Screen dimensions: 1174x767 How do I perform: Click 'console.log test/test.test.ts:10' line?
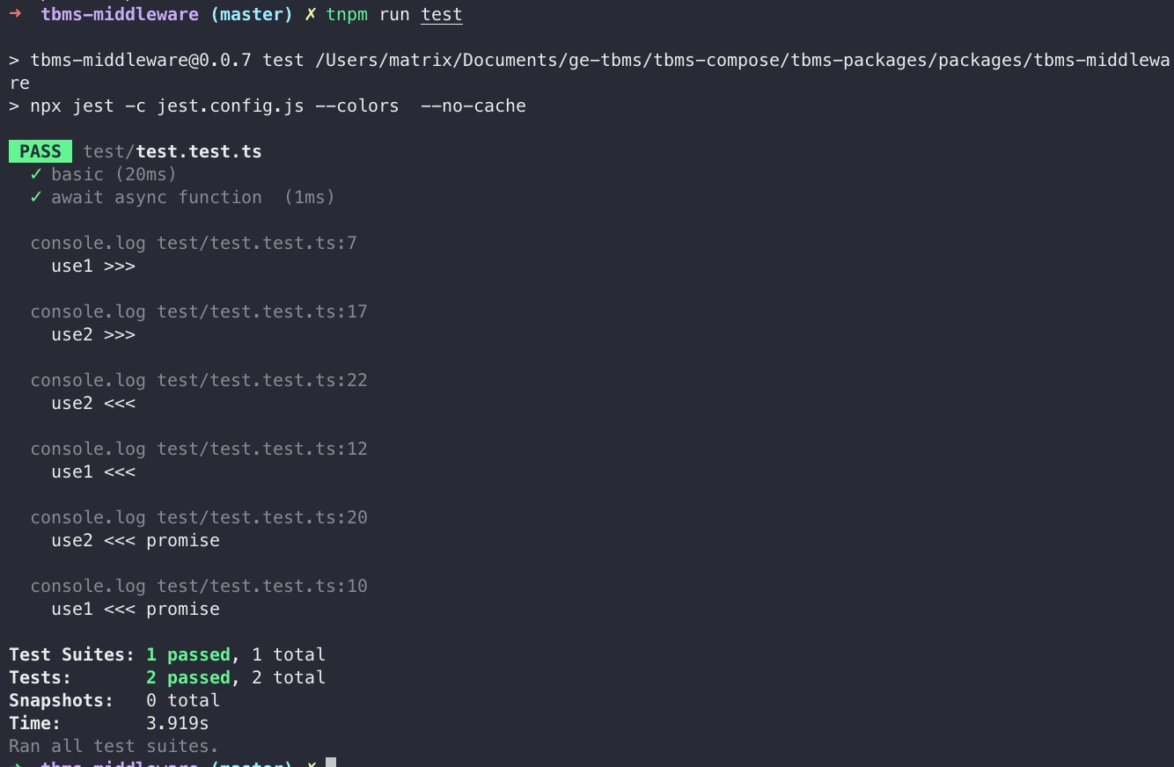199,586
